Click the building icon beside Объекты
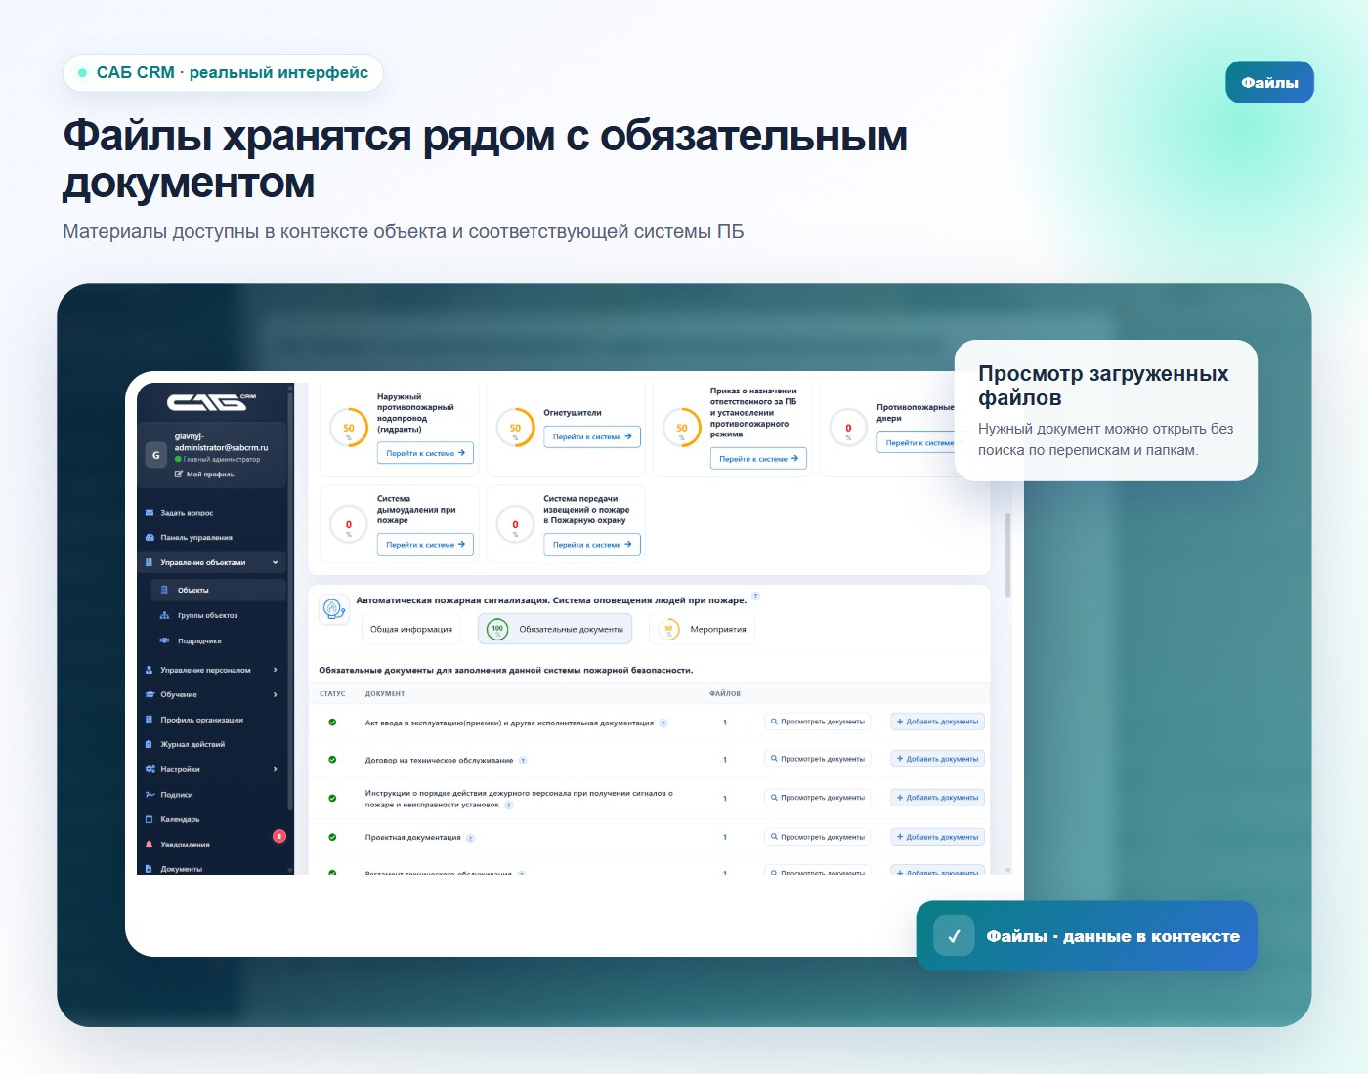The height and width of the screenshot is (1074, 1368). [164, 590]
